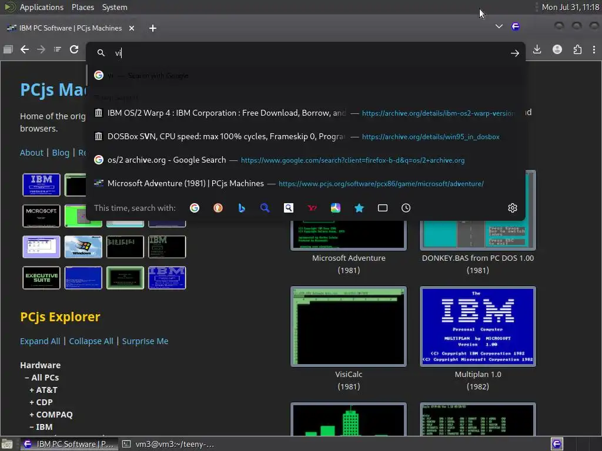Open os/2 archive.org Google Search suggestion

(x=305, y=160)
